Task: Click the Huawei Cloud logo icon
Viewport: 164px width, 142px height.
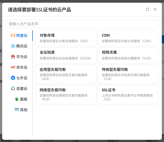Action: (x=13, y=57)
